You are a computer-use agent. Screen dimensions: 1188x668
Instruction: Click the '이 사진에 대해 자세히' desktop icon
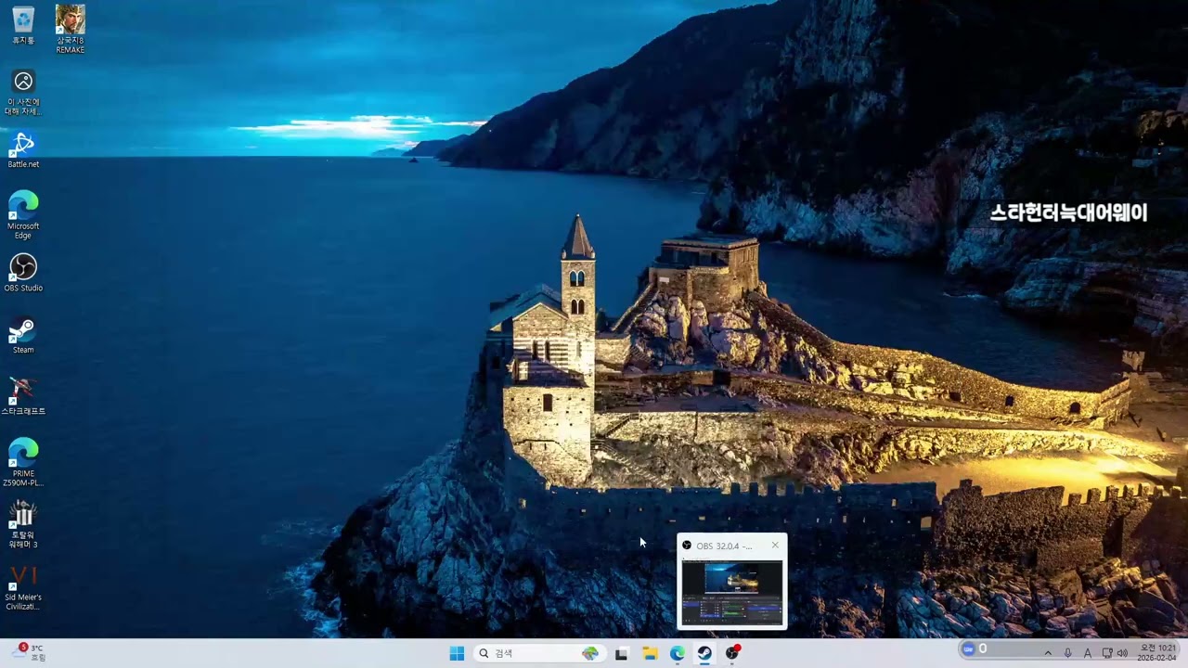point(23,93)
